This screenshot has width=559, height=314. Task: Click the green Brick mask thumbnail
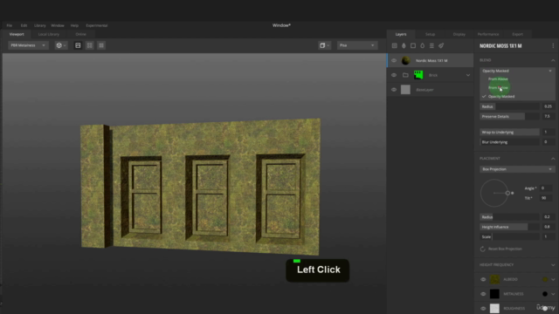click(418, 75)
